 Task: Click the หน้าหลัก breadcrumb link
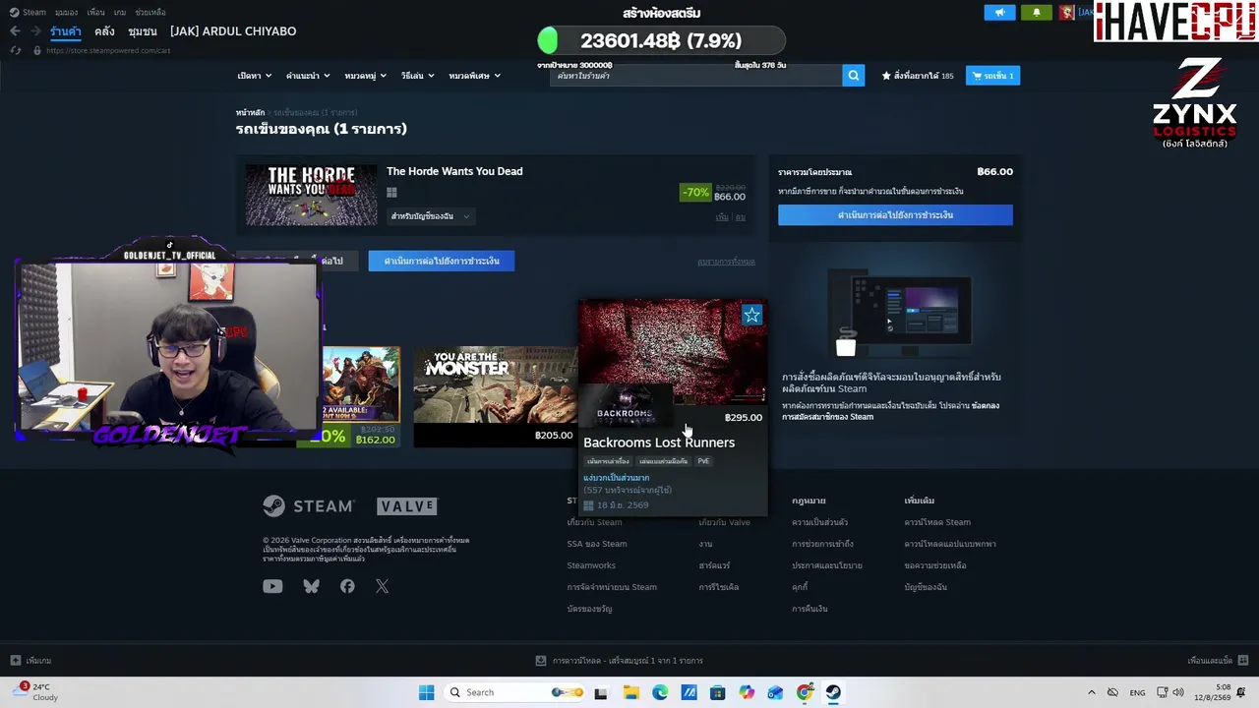[x=250, y=113]
